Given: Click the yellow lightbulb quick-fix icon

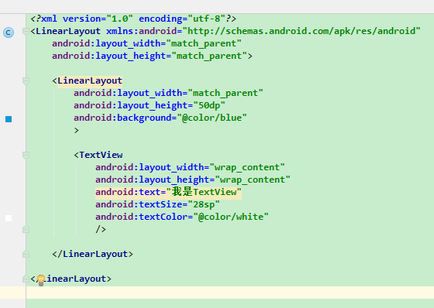Looking at the screenshot, I should (41, 280).
